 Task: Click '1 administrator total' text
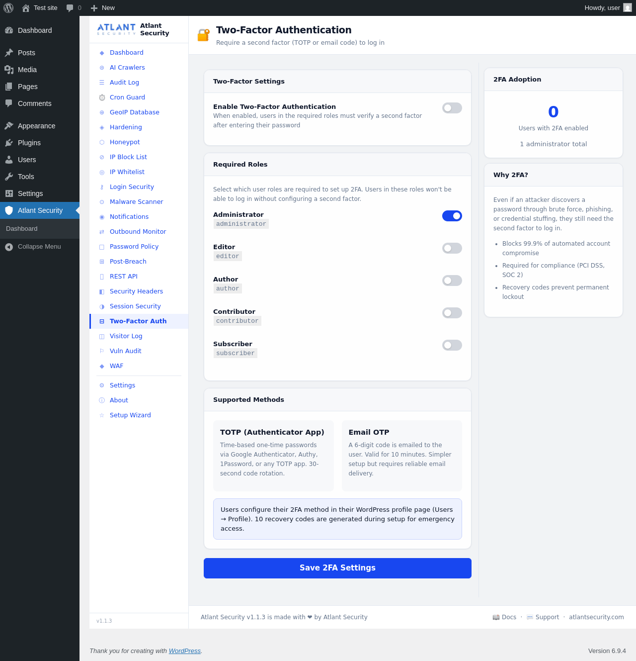(x=554, y=144)
